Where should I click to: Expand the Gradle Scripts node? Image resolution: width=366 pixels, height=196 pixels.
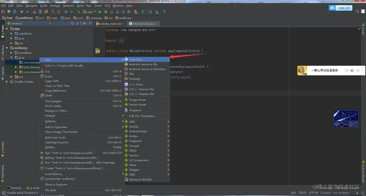(7, 82)
